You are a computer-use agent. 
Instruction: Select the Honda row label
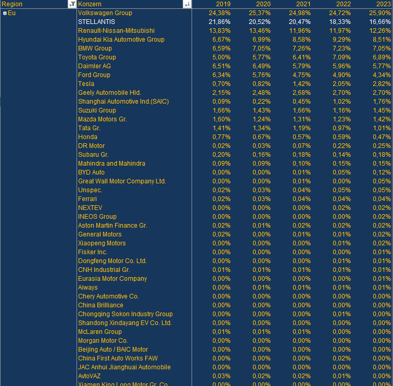click(x=88, y=137)
